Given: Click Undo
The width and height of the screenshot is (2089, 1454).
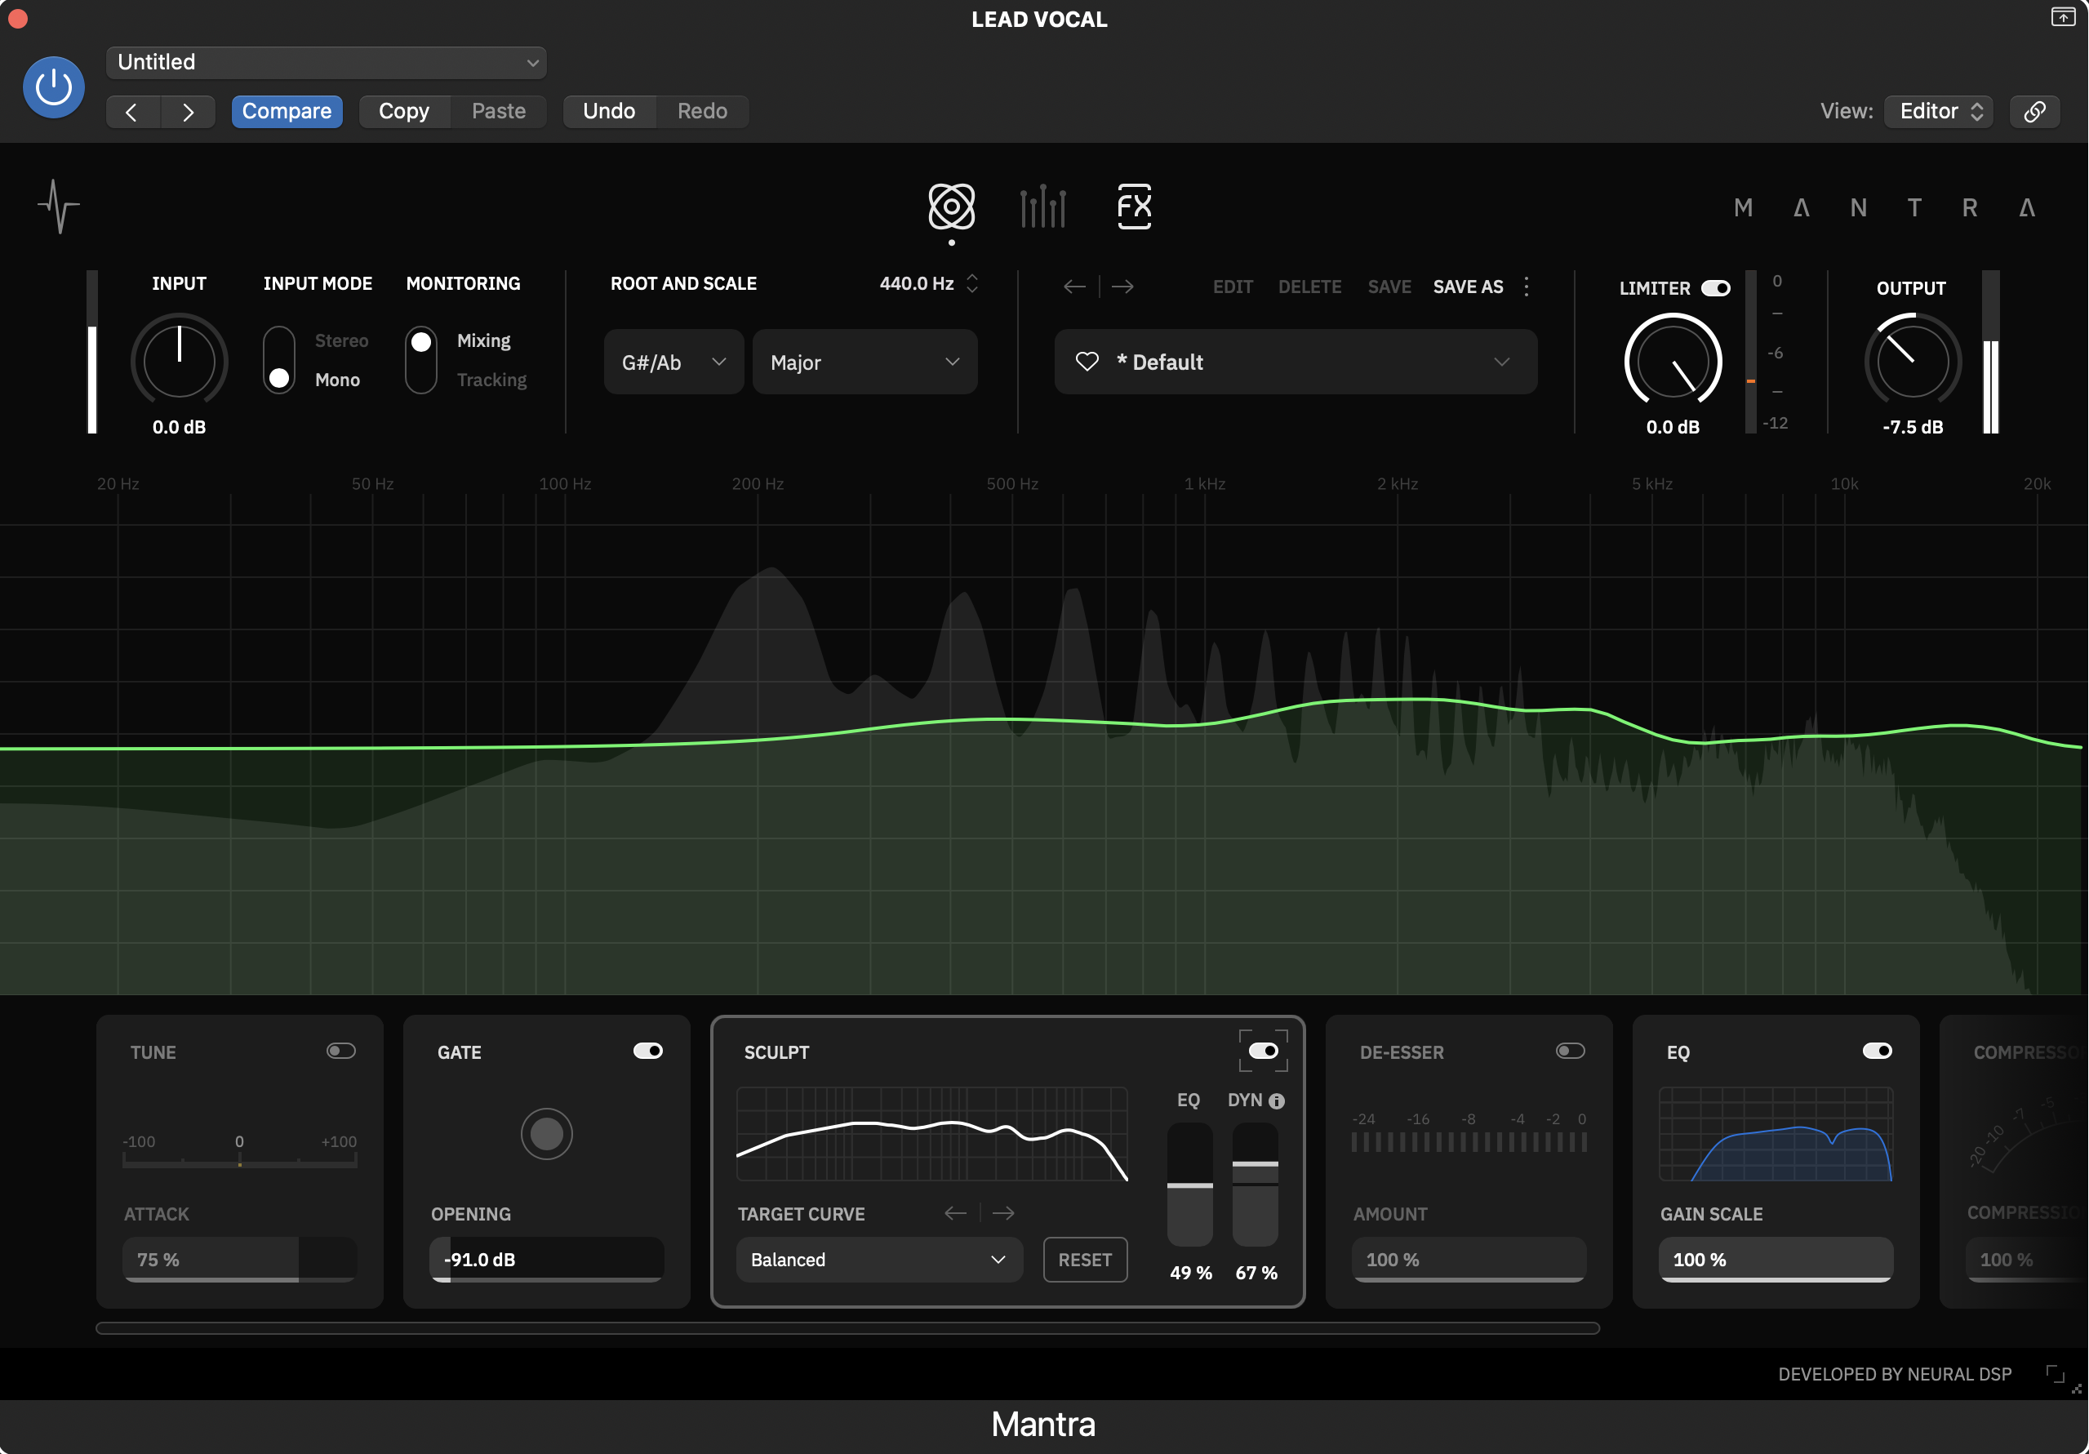Looking at the screenshot, I should click(x=609, y=111).
